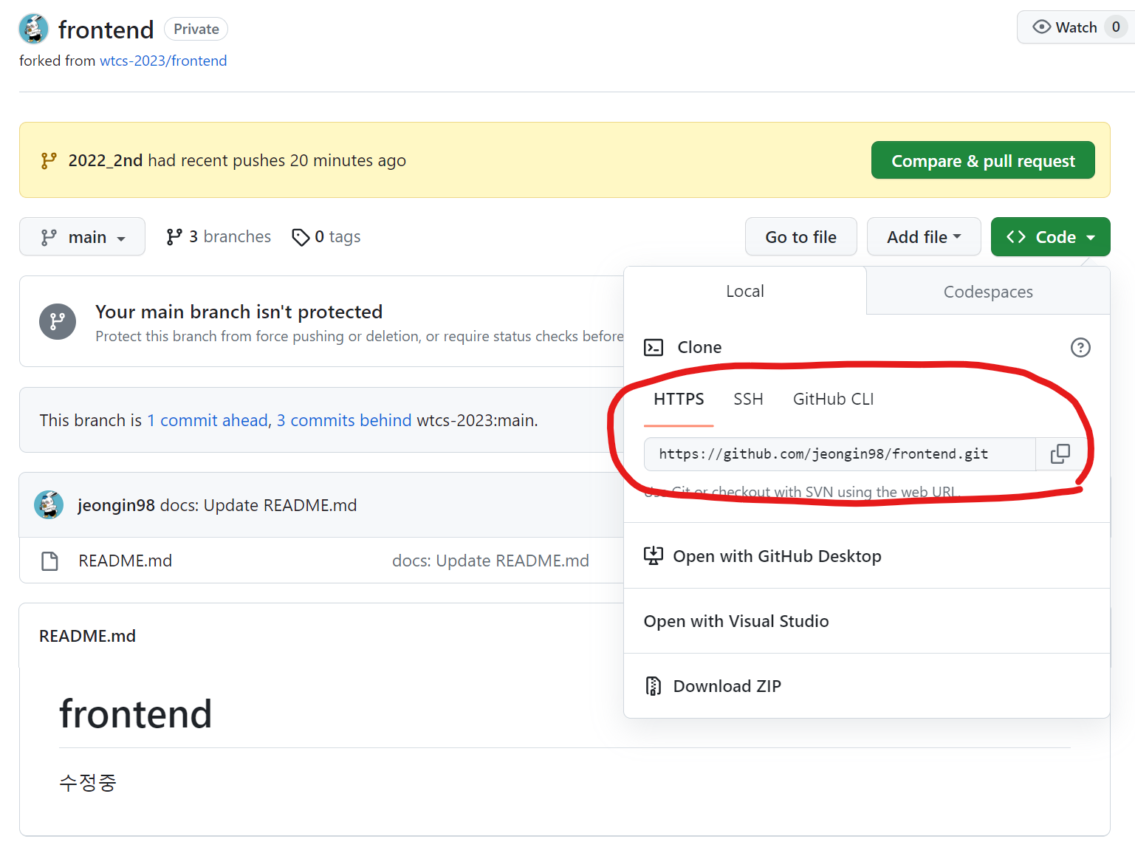The width and height of the screenshot is (1135, 853).
Task: Click the gray branch protection circle icon
Action: click(58, 321)
